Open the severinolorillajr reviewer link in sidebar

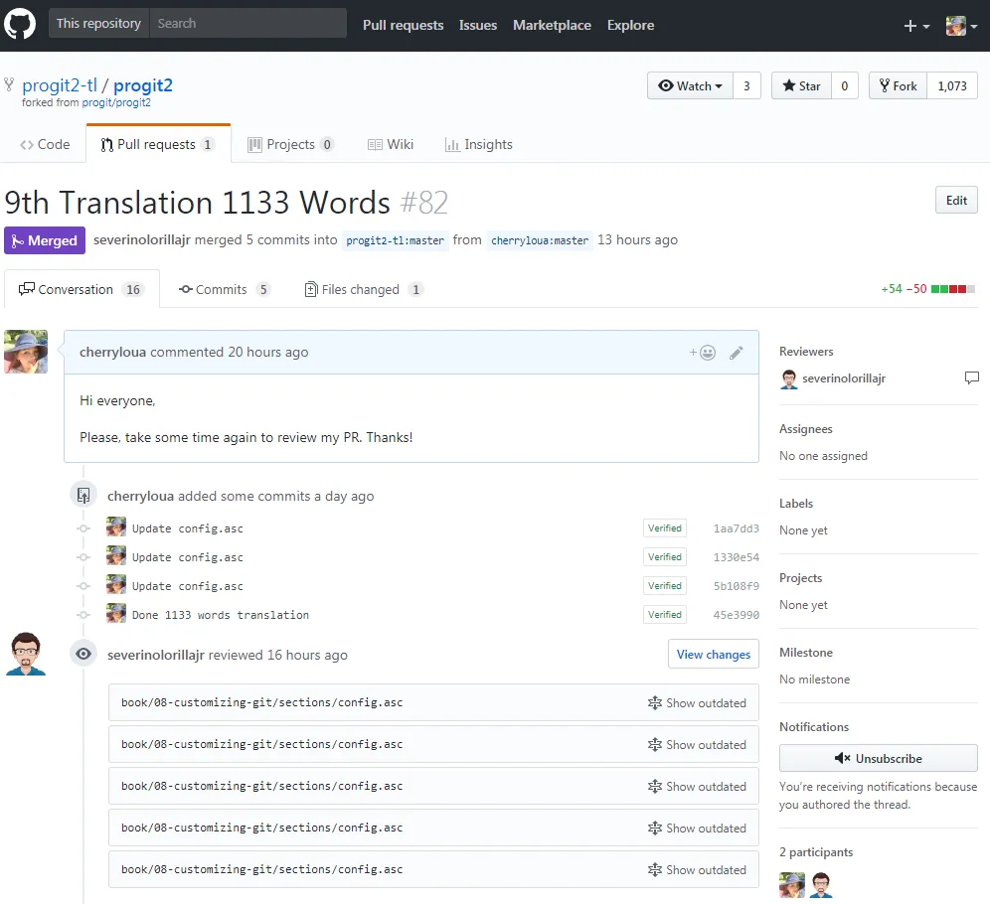[844, 378]
